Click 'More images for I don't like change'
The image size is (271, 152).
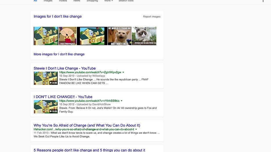(x=59, y=54)
